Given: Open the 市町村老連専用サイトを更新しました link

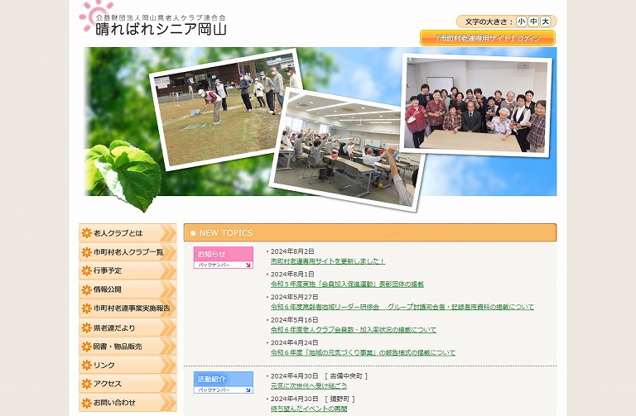Looking at the screenshot, I should coord(328,261).
